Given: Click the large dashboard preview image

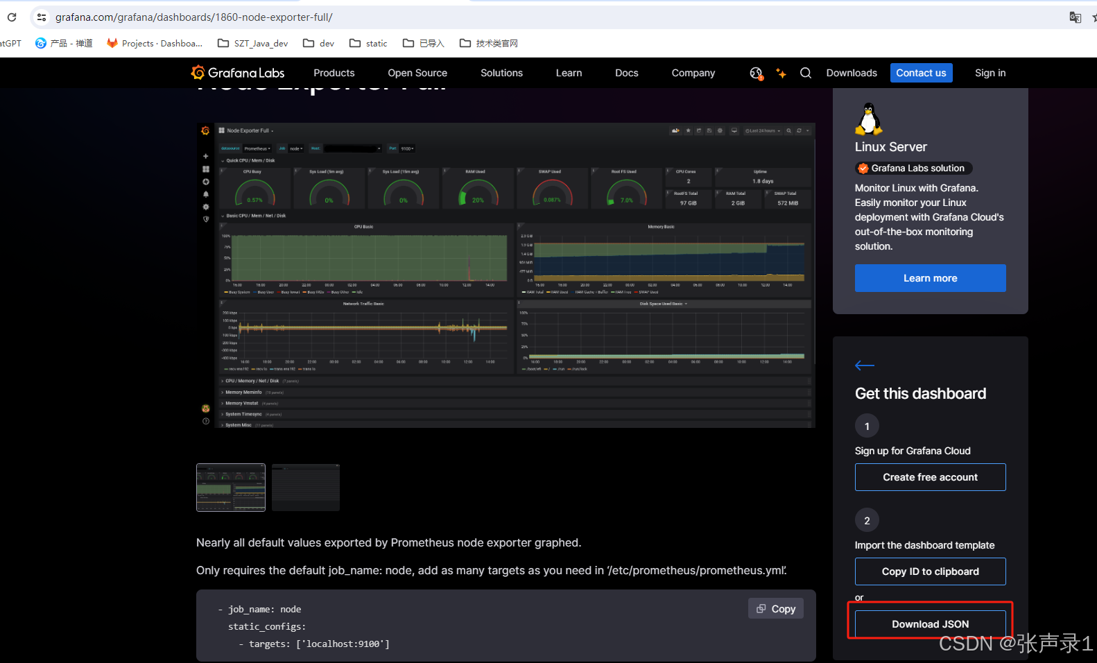Looking at the screenshot, I should coord(506,275).
